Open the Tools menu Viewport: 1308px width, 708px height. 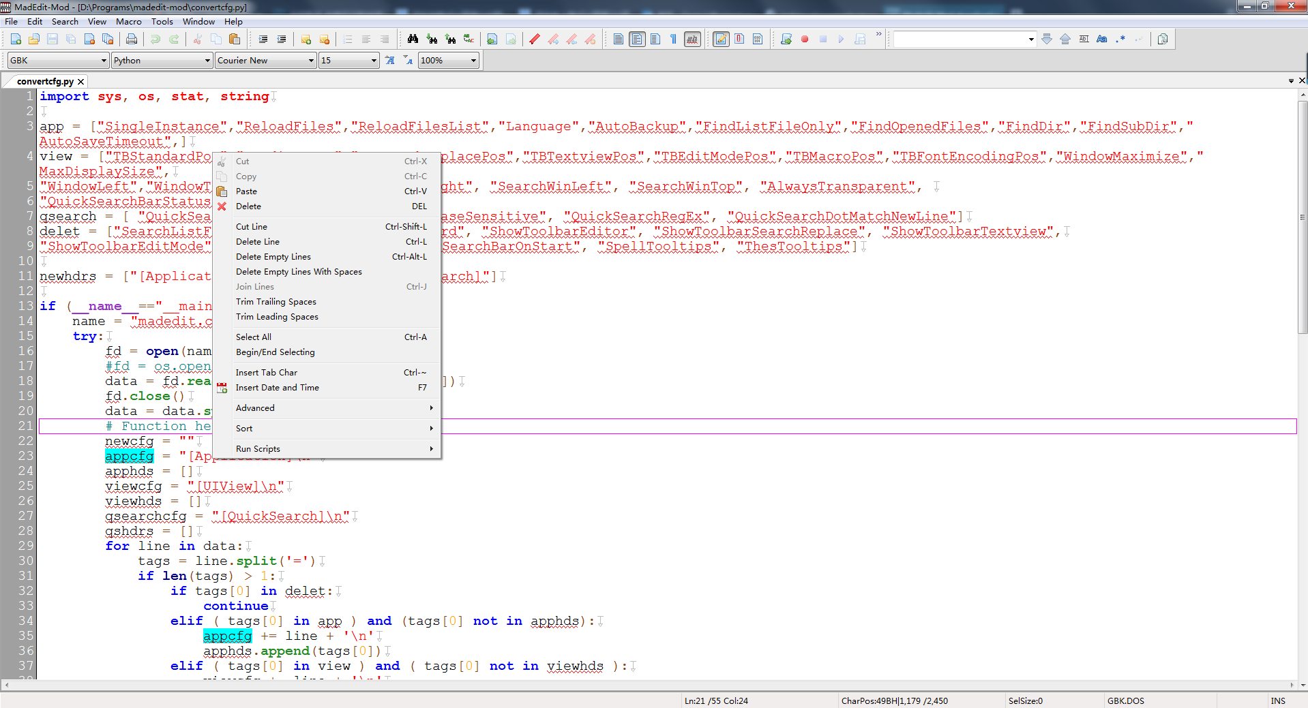(x=162, y=21)
